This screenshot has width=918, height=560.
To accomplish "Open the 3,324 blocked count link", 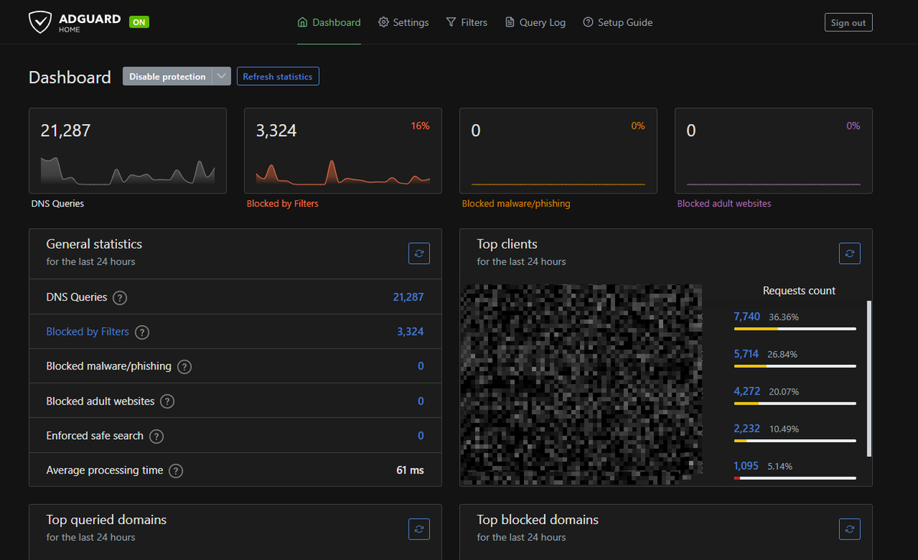I will pyautogui.click(x=410, y=332).
